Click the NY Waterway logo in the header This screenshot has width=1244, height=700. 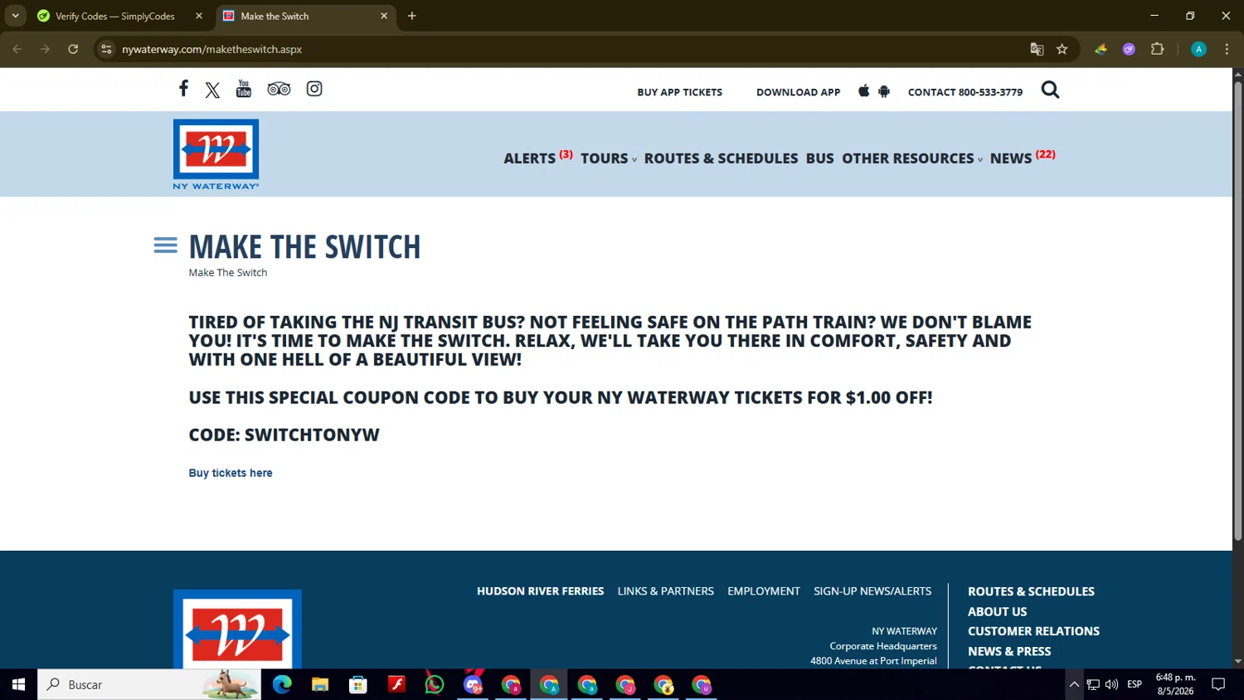pos(216,154)
